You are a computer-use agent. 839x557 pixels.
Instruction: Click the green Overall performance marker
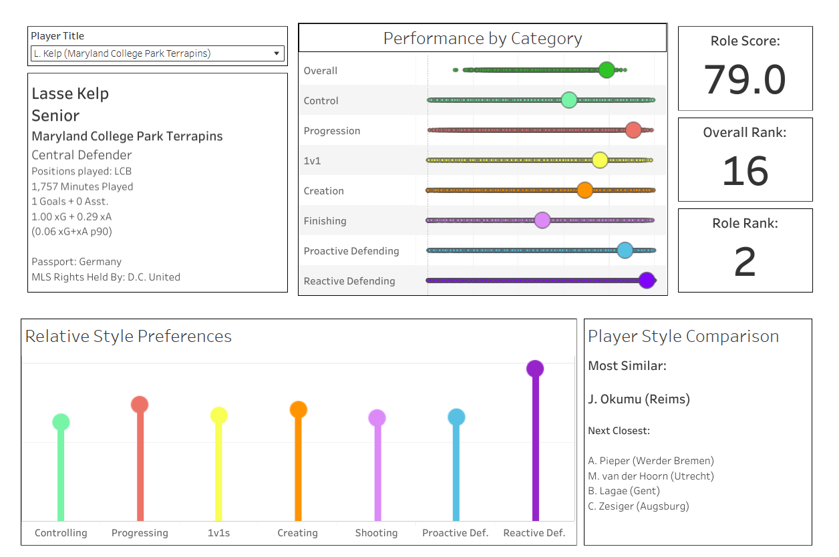click(x=607, y=69)
